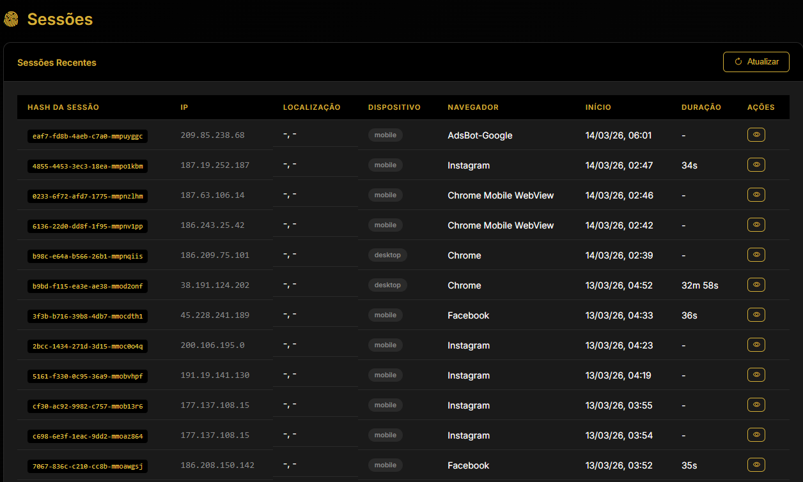Image resolution: width=803 pixels, height=482 pixels.
Task: View session started 13/03/26, 04:23
Action: tap(756, 345)
